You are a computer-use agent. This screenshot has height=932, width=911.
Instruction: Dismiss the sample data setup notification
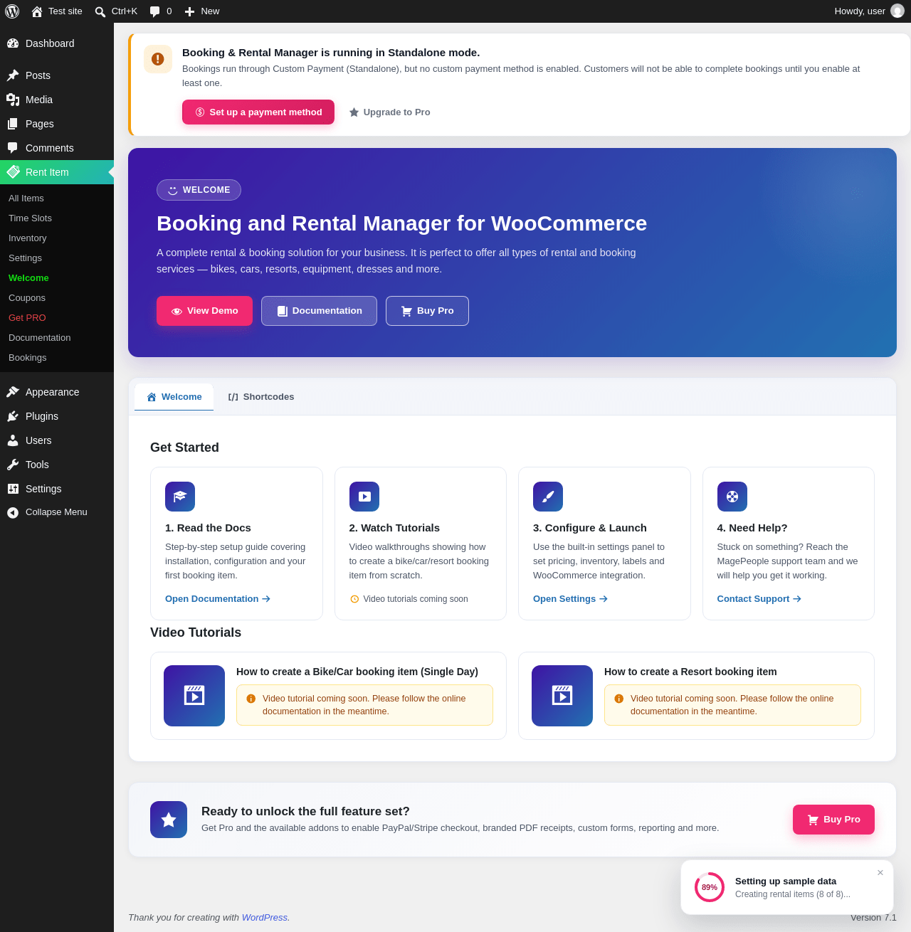tap(880, 873)
